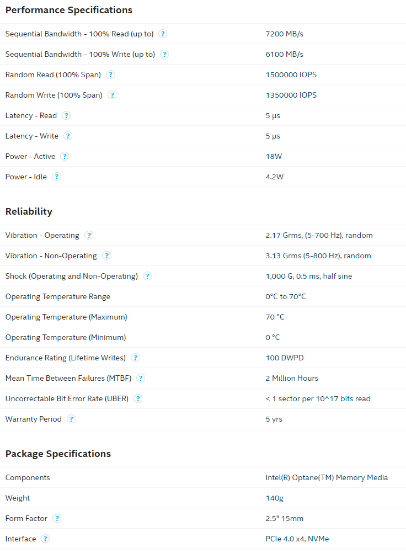This screenshot has width=406, height=553.
Task: Open Random Write (100% Span) help icon
Action: pyautogui.click(x=112, y=95)
